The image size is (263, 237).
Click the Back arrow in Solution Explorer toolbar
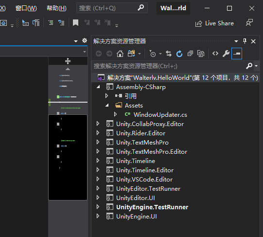(x=99, y=54)
